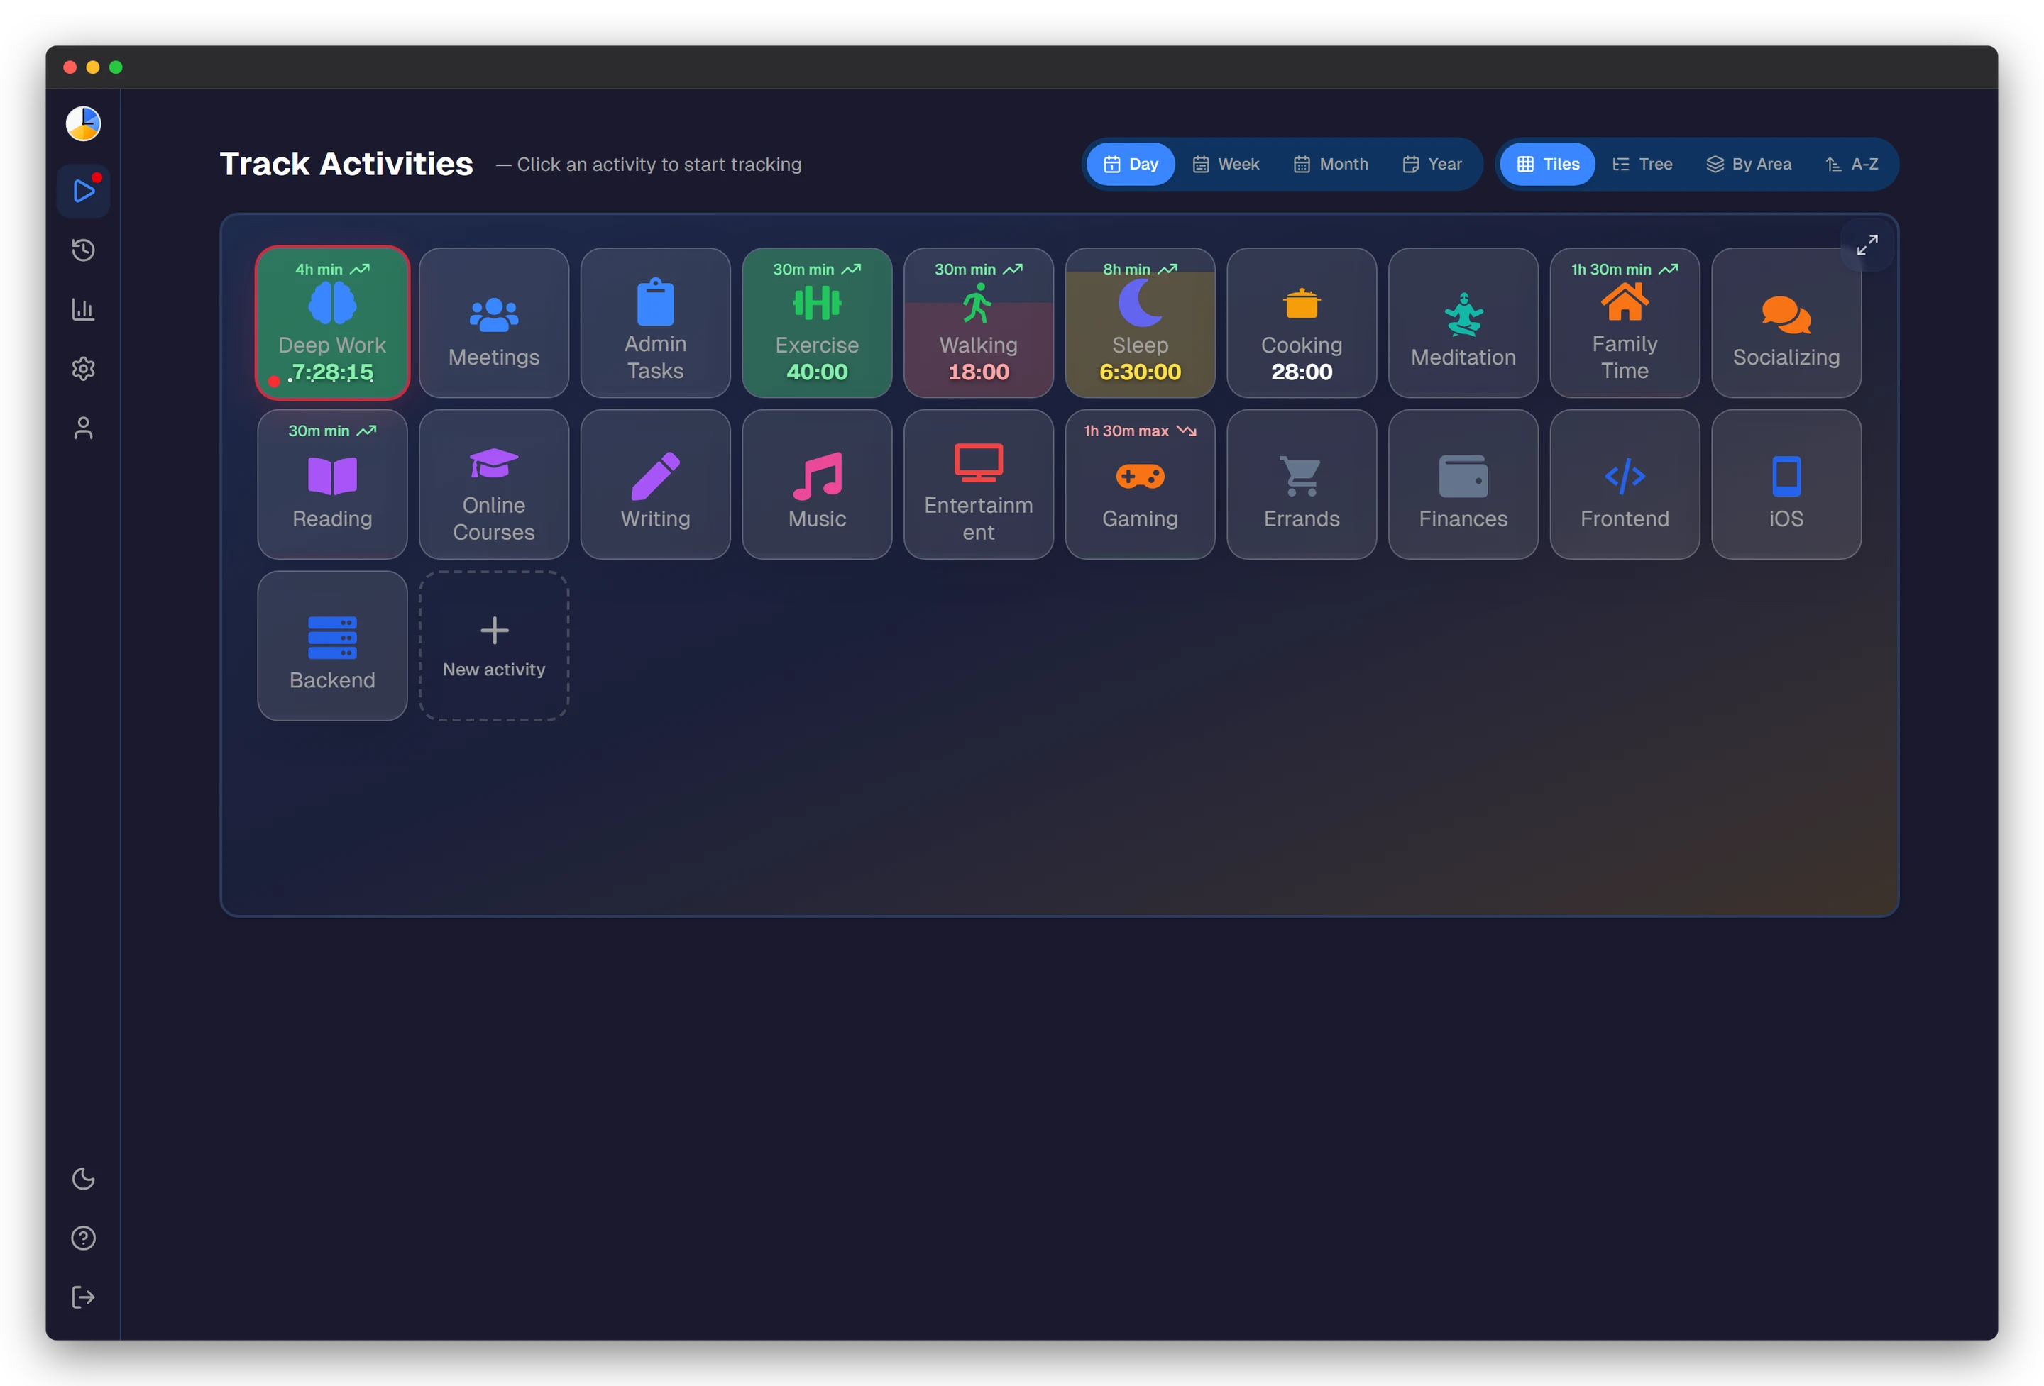Expand the tiles panel to fullscreen

[x=1867, y=244]
